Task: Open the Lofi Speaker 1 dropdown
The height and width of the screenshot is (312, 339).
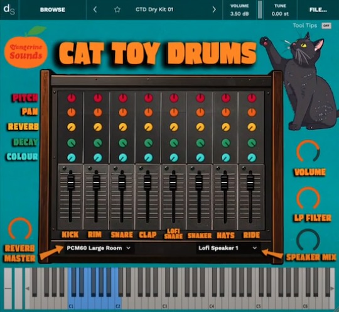Action: [x=228, y=248]
